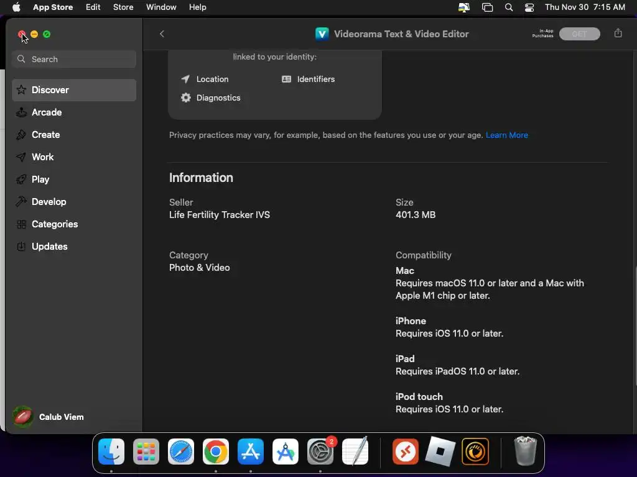Click the Videorama Text & Video Editor title
The width and height of the screenshot is (637, 477).
[x=401, y=34]
